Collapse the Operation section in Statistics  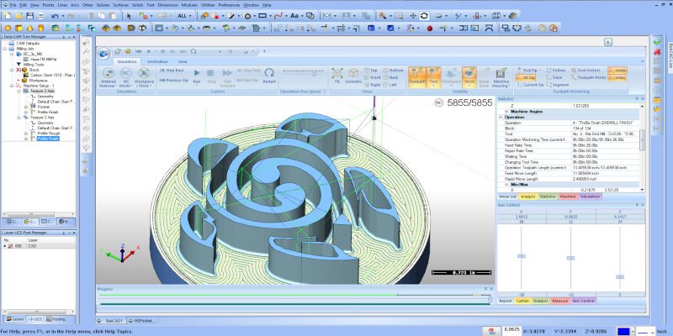point(501,117)
